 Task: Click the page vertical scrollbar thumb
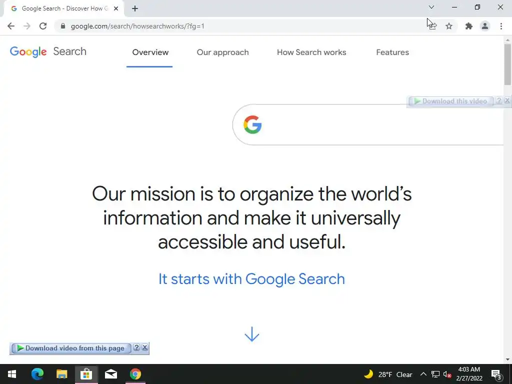pos(507,64)
